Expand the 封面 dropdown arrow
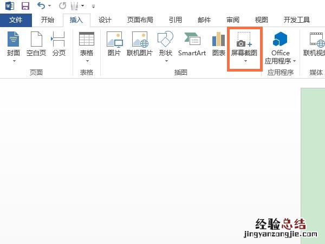 pos(14,61)
